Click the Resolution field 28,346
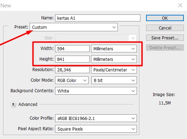The height and width of the screenshot is (139, 187). point(72,70)
